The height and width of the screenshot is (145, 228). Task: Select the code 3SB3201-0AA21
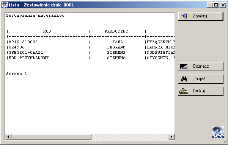tap(26, 52)
